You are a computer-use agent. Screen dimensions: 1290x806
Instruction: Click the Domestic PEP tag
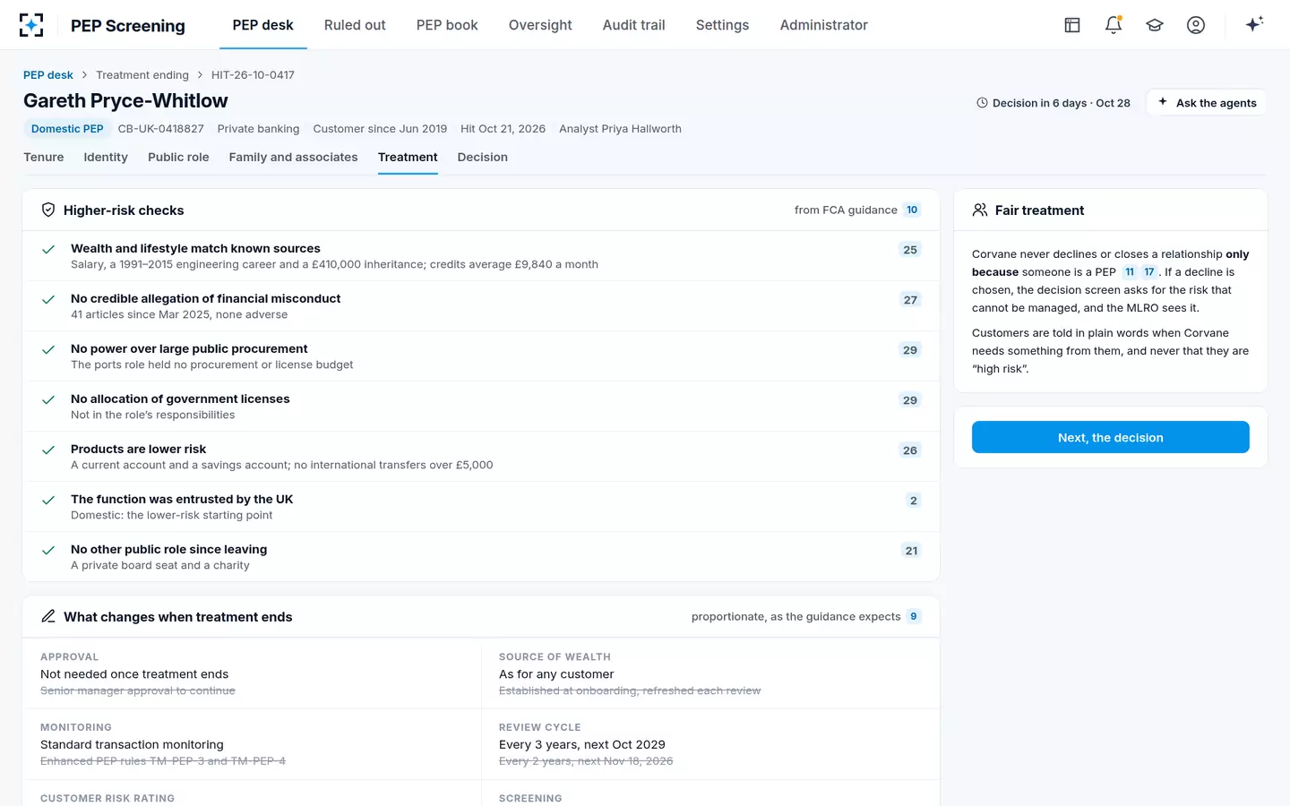point(67,129)
